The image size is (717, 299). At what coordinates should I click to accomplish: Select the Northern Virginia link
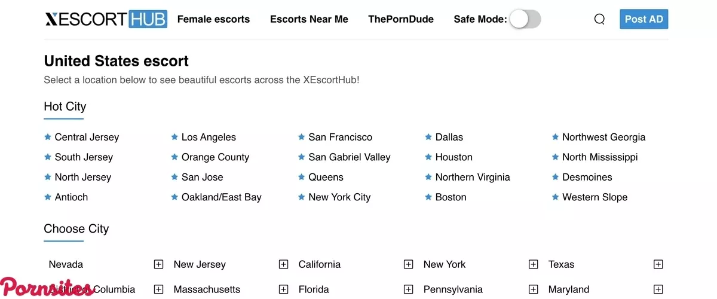click(473, 177)
